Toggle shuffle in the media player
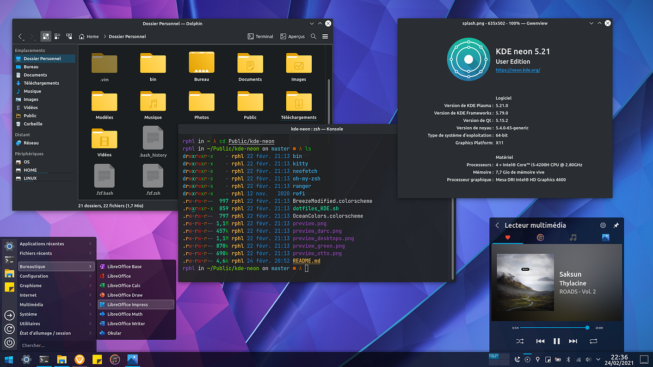This screenshot has width=653, height=367. [x=520, y=341]
